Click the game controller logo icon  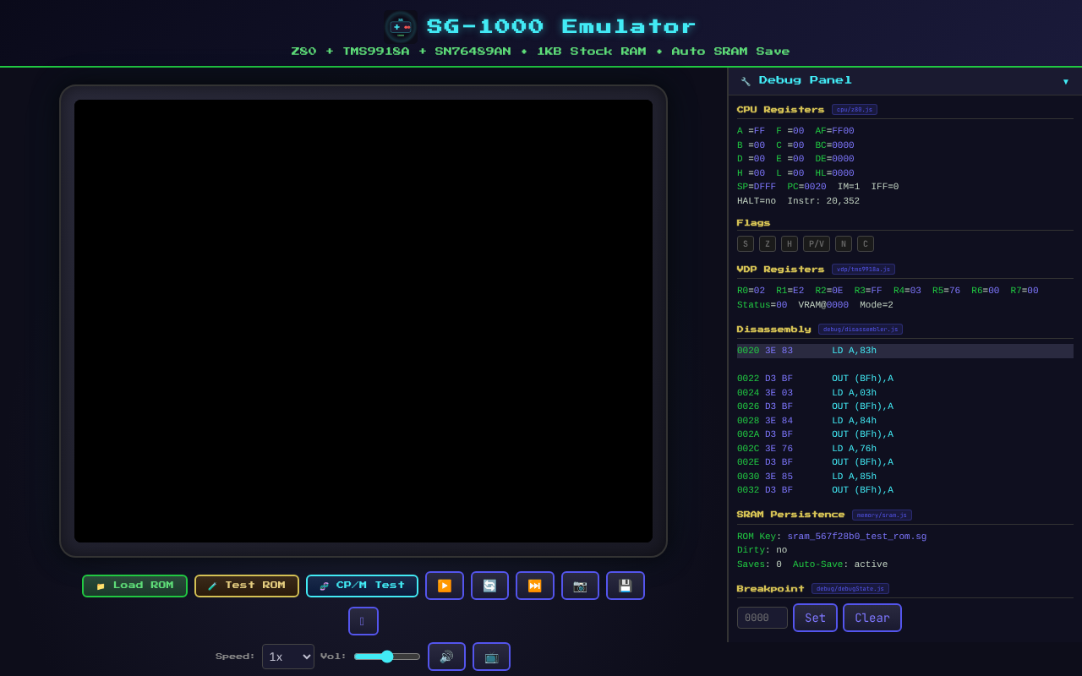click(401, 27)
